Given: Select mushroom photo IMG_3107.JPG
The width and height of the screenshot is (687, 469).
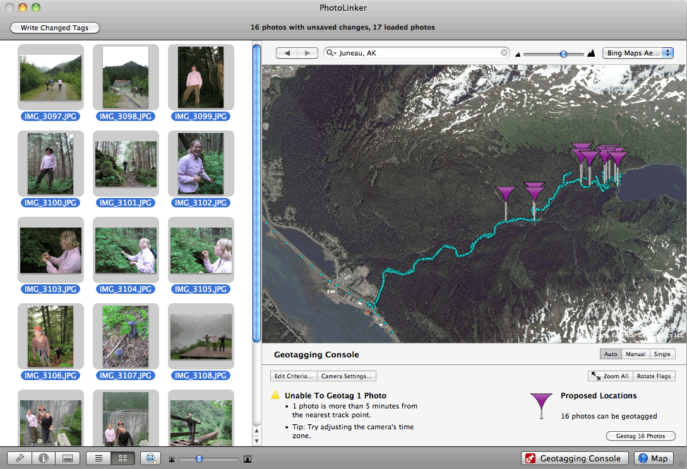Looking at the screenshot, I should pyautogui.click(x=126, y=337).
